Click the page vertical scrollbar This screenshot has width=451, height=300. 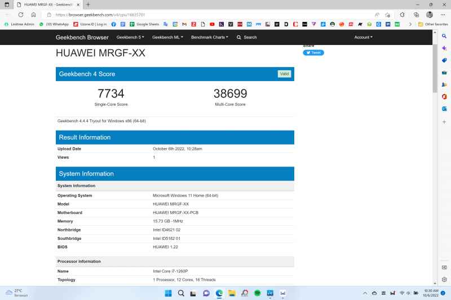[x=435, y=68]
